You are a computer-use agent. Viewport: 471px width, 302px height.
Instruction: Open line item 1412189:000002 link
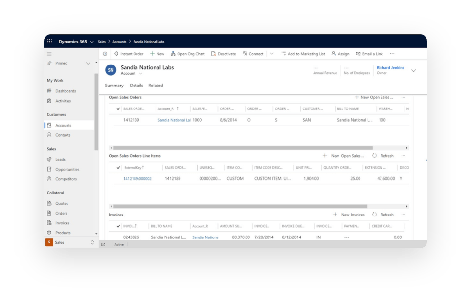pyautogui.click(x=137, y=179)
